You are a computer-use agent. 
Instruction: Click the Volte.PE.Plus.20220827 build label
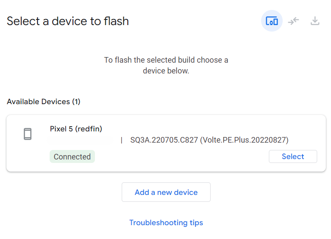[x=244, y=140]
